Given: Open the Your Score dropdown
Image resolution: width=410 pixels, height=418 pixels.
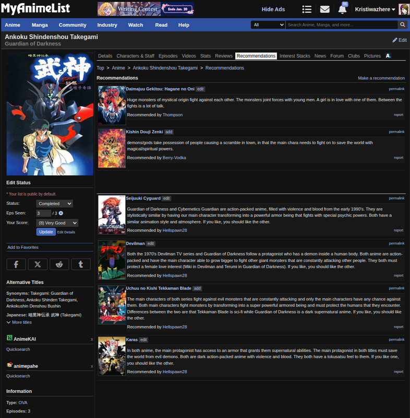Looking at the screenshot, I should pos(57,223).
